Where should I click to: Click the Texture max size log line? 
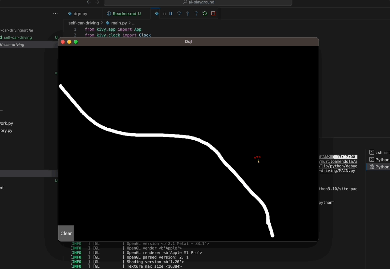(126, 266)
